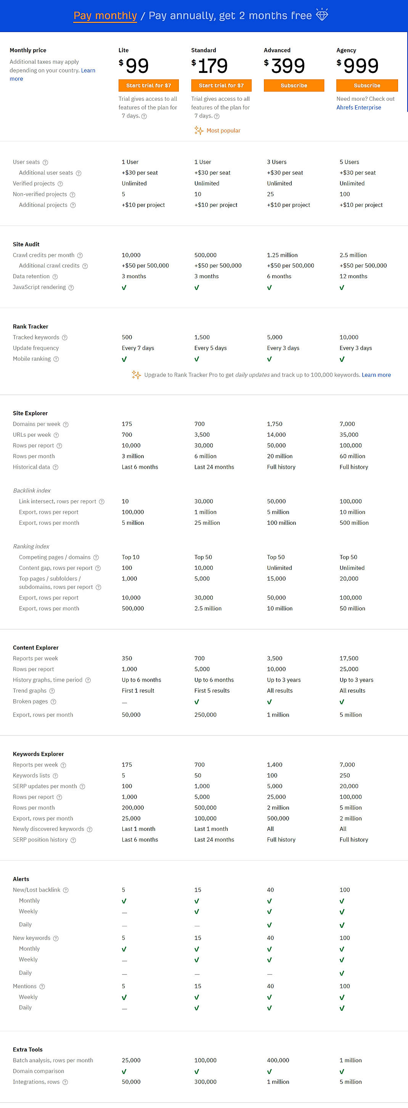Image resolution: width=408 pixels, height=1108 pixels.
Task: Switch to Pay annually, get 2 months free
Action: click(230, 16)
